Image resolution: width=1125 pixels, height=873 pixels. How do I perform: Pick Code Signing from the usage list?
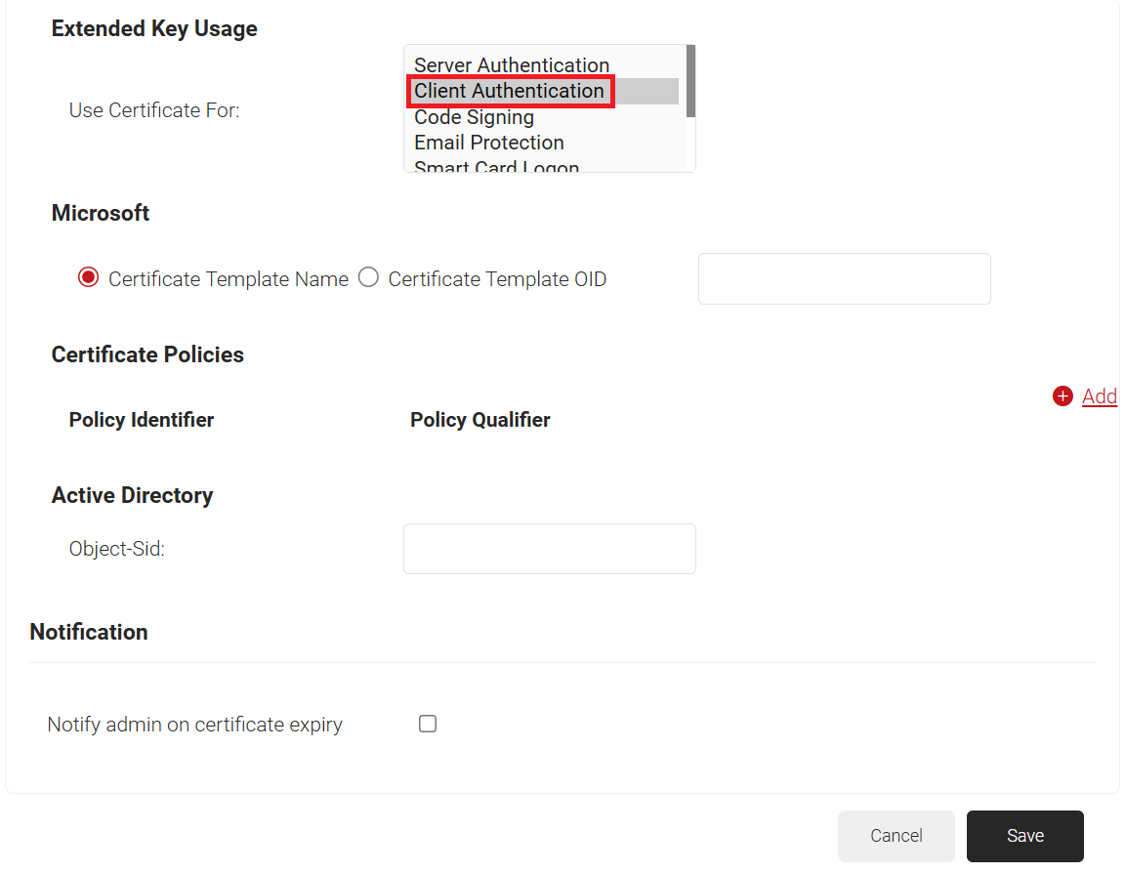click(x=474, y=117)
